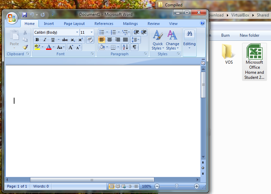Activate the Format Painter brush
The image size is (271, 194).
click(x=25, y=47)
